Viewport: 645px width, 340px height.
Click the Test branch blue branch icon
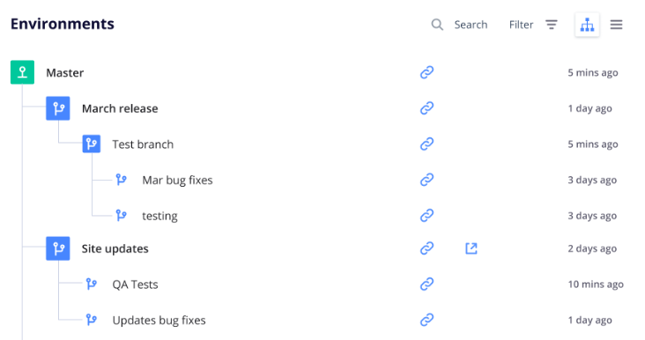pos(92,144)
